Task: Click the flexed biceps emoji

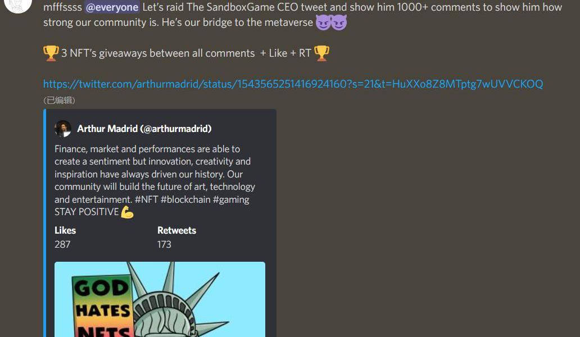Action: click(x=127, y=212)
